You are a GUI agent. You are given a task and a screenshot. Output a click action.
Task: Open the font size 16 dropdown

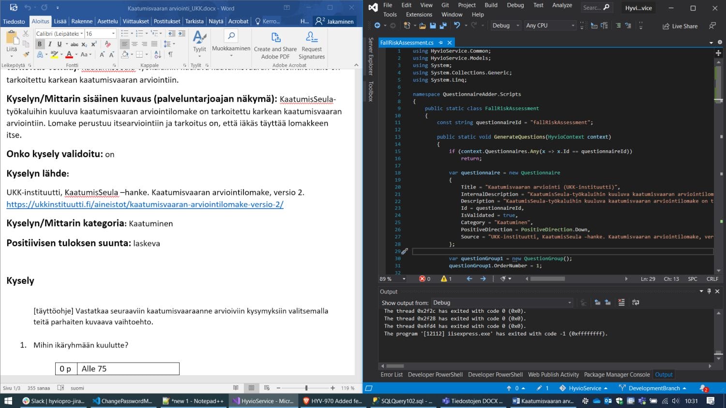coord(113,33)
